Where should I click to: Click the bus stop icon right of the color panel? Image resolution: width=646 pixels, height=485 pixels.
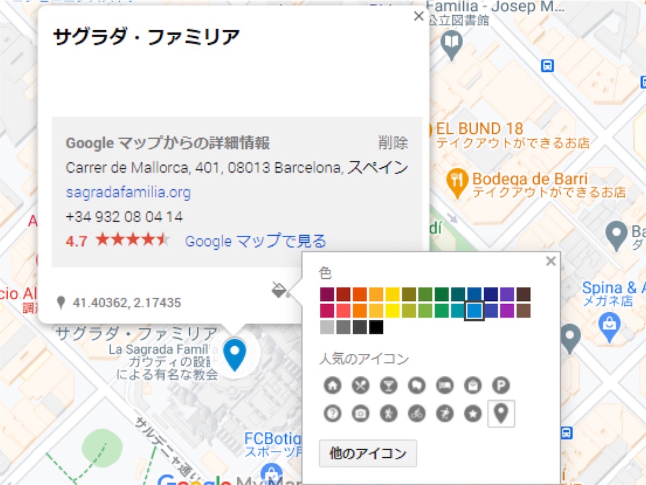[566, 433]
